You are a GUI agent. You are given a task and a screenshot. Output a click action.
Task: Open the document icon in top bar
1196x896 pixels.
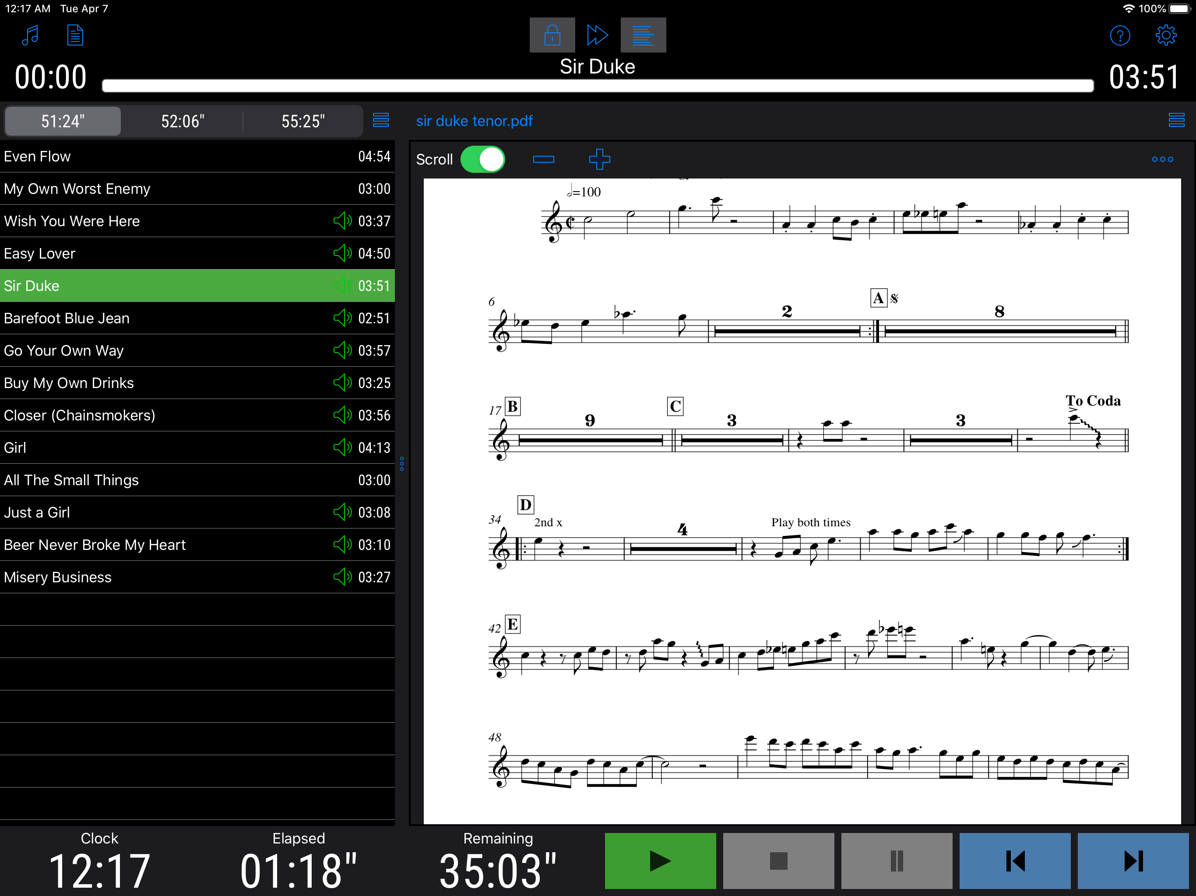click(x=75, y=36)
